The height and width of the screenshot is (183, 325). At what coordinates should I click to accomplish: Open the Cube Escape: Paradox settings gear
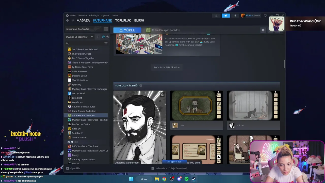click(263, 30)
